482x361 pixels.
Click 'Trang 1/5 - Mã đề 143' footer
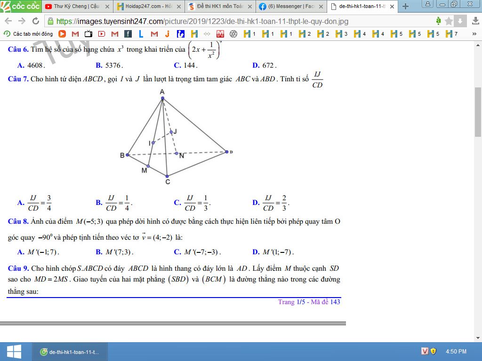pos(309,302)
